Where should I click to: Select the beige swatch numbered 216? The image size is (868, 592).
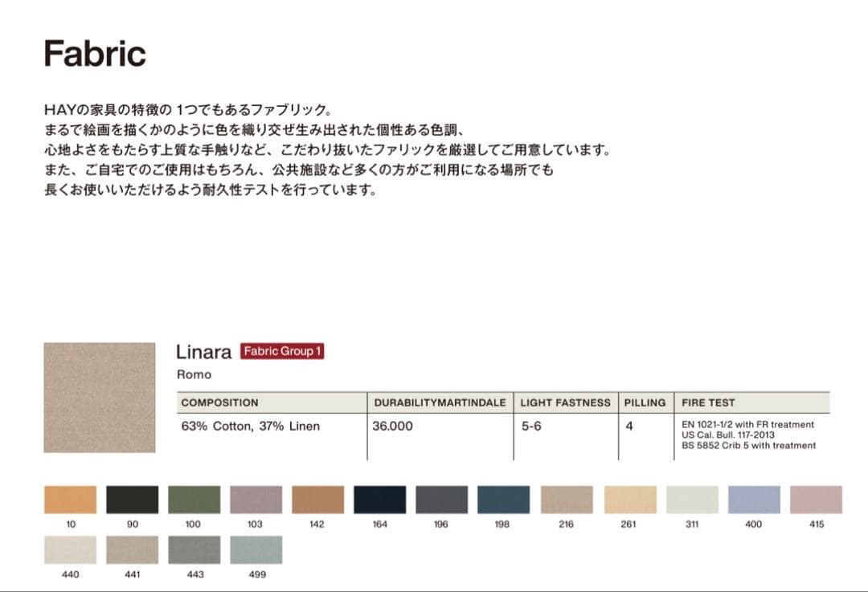566,500
